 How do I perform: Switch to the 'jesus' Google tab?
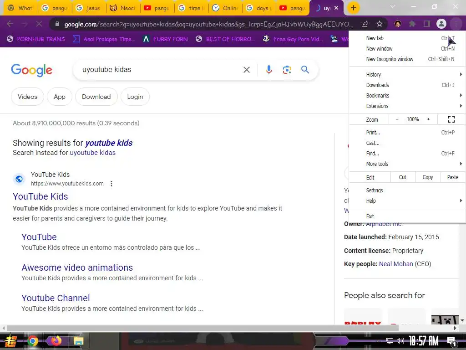(89, 8)
